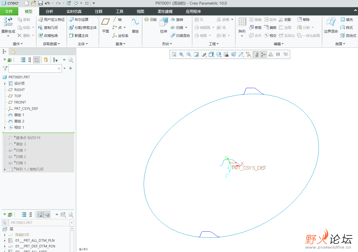The height and width of the screenshot is (252, 358).
Task: Switch to the folder browser panel tab
Action: [13, 51]
